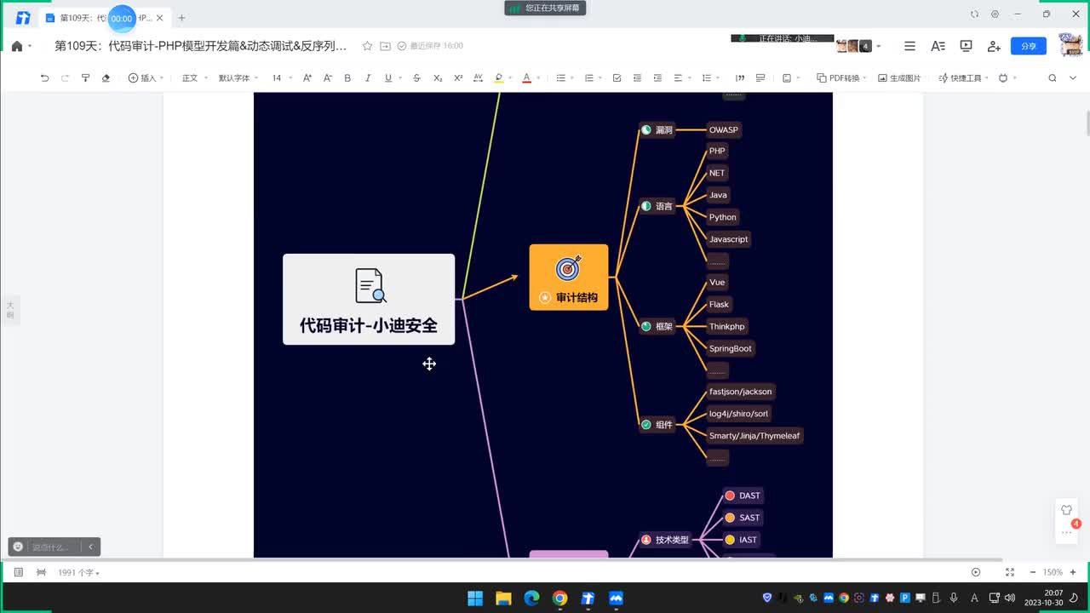Viewport: 1090px width, 613px height.
Task: Open File Explorer from the taskbar
Action: tap(503, 598)
